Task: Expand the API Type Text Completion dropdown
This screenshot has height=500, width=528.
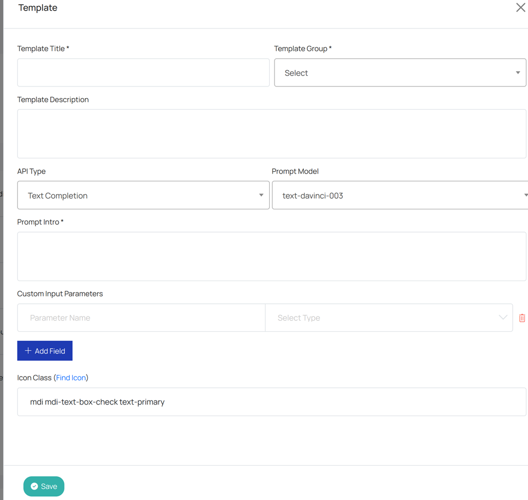Action: pos(143,195)
